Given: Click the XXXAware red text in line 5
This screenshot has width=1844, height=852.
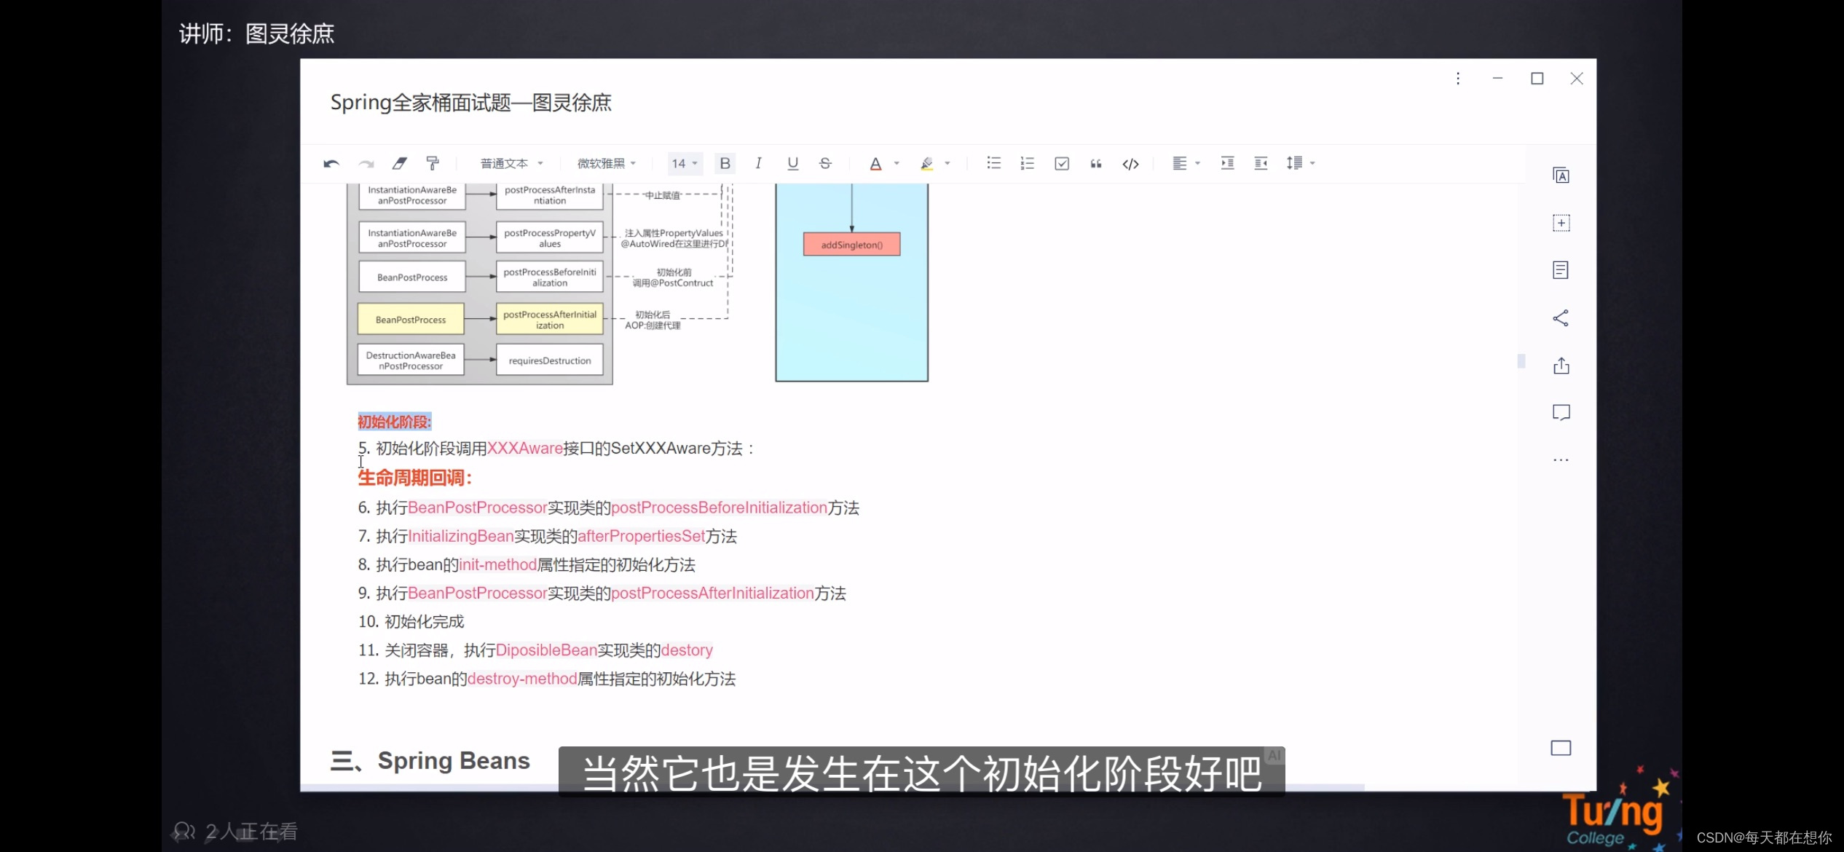Looking at the screenshot, I should 524,449.
